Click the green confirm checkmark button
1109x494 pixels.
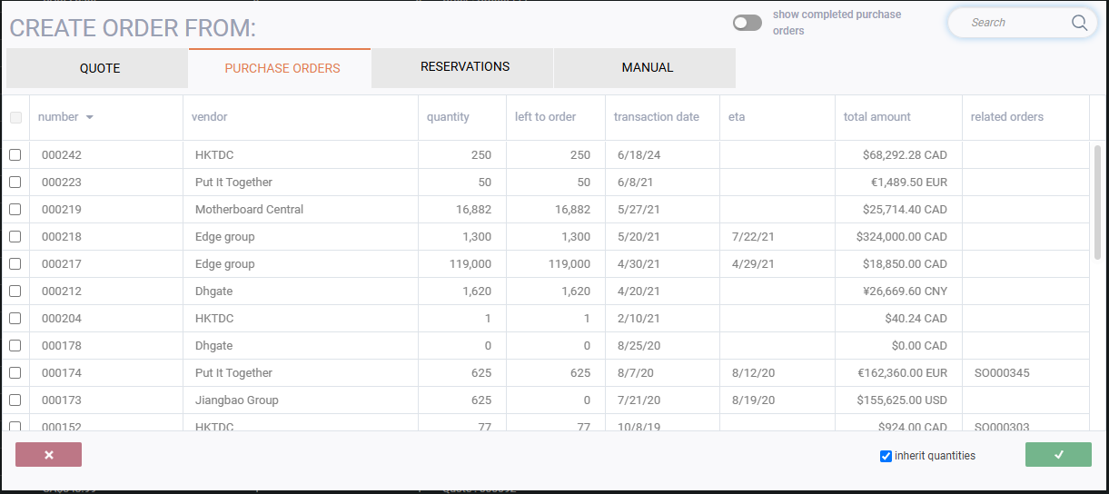1058,455
